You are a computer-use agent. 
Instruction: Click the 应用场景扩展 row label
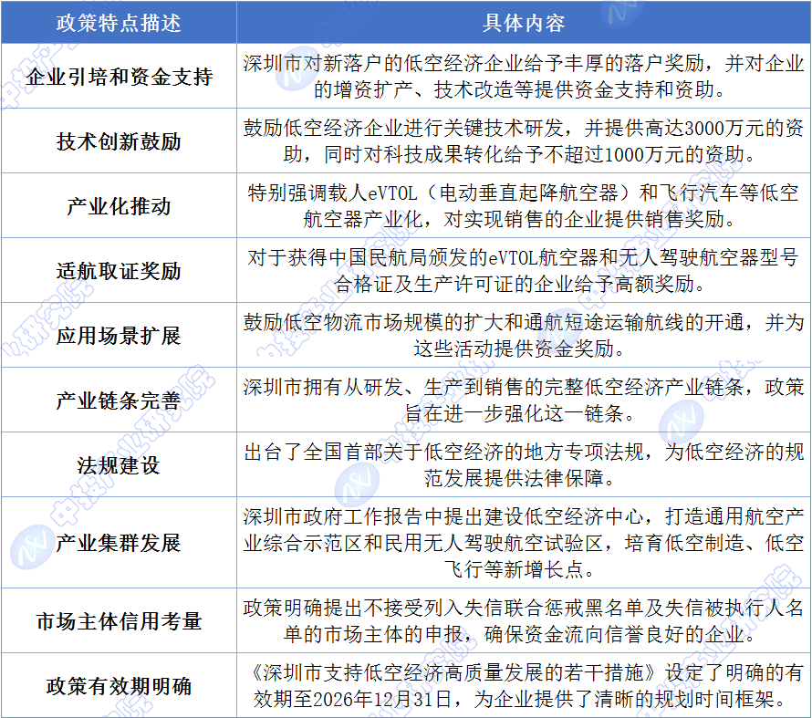(x=119, y=336)
